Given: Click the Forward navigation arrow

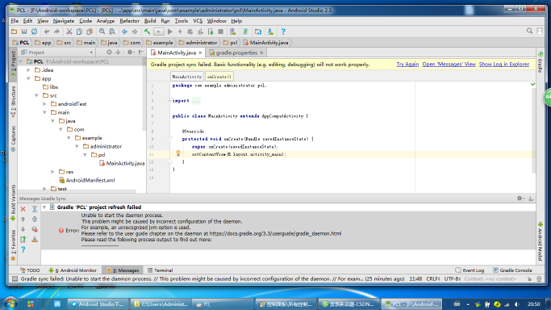Looking at the screenshot, I should point(135,31).
